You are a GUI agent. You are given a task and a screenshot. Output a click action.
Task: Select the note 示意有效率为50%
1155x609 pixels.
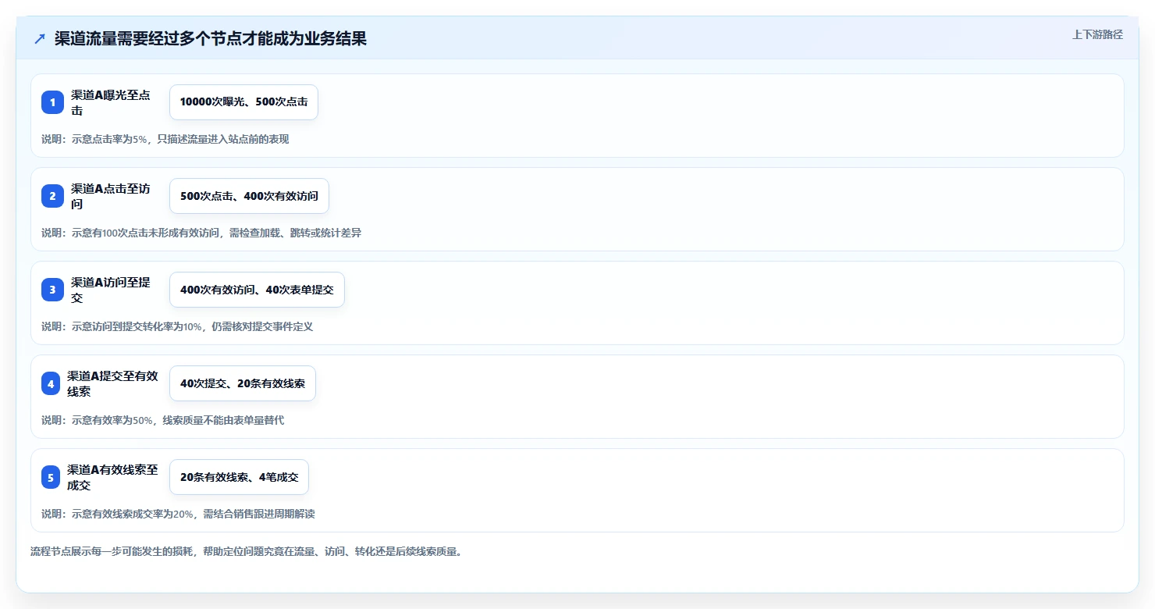click(162, 420)
